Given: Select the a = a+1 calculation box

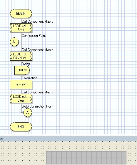Looking at the screenshot, I should [x=21, y=84].
